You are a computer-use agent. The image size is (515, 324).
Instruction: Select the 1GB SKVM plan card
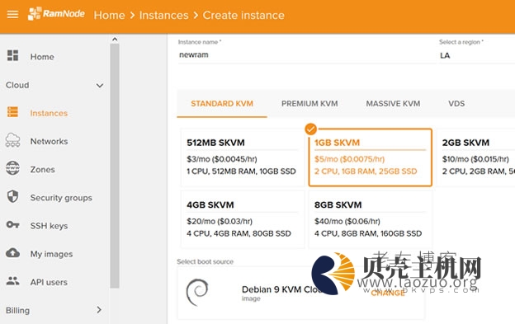pyautogui.click(x=370, y=157)
